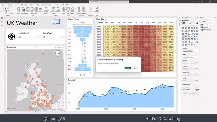Select the Analytics magnifier icon
This screenshot has height=122, width=217.
[x=197, y=23]
